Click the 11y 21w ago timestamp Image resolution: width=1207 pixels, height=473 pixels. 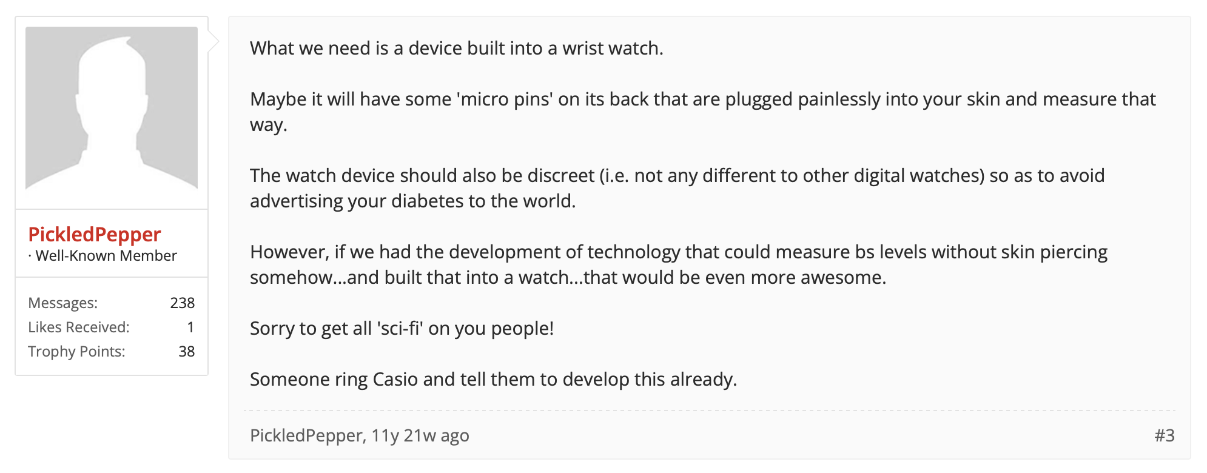420,435
